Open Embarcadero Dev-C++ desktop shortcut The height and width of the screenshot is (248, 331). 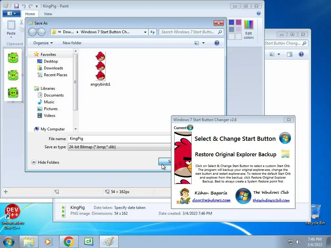tap(13, 217)
